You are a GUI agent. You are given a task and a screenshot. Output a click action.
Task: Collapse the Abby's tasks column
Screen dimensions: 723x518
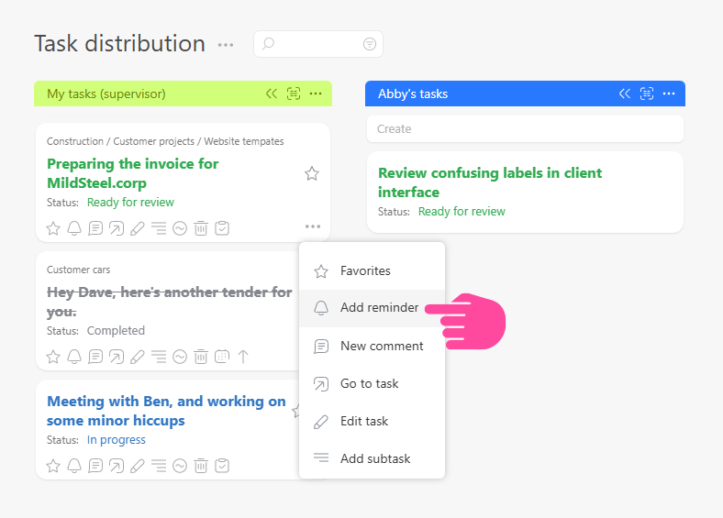tap(625, 94)
